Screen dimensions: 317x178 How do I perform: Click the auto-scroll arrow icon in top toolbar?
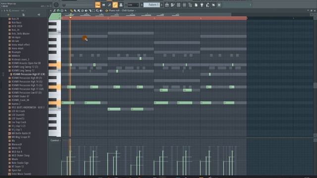104,5
